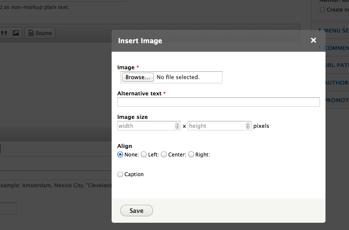Expand the Comment settings section
Viewport: 349px width, 230px height.
pyautogui.click(x=336, y=48)
